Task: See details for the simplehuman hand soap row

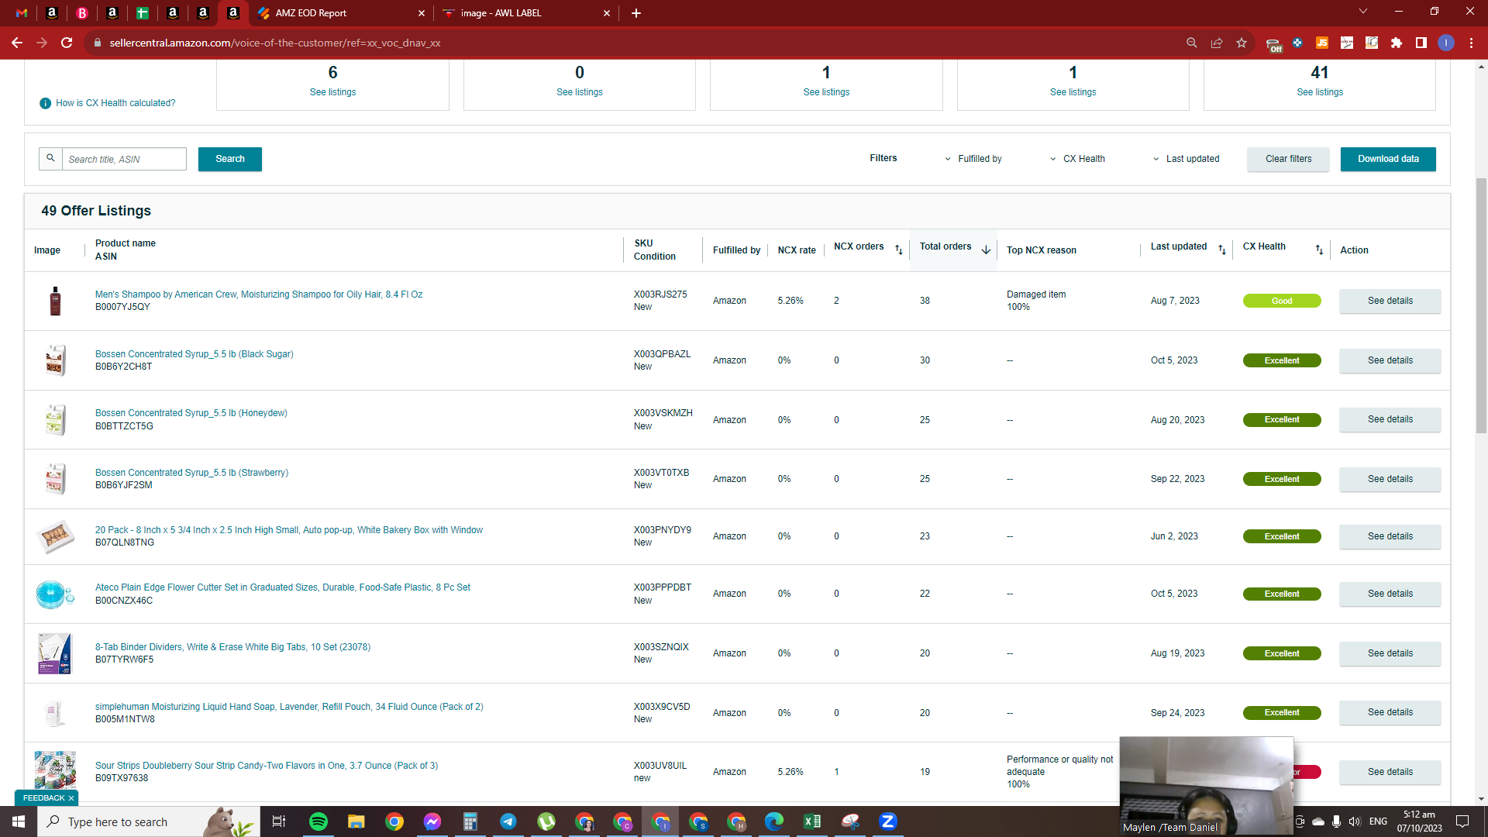Action: click(x=1390, y=712)
